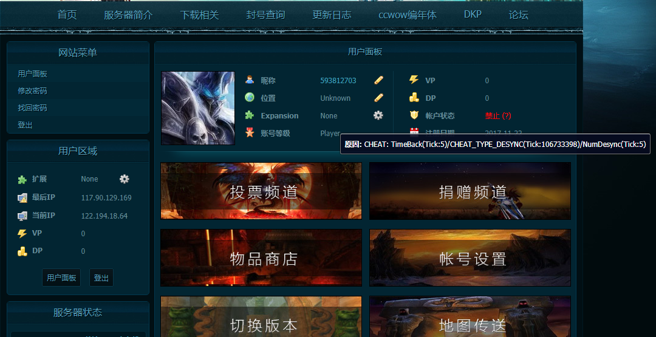656x337 pixels.
Task: View 更新日志 page
Action: (x=332, y=15)
